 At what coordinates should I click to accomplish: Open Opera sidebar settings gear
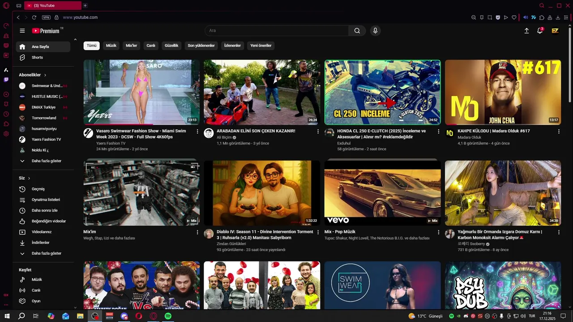coord(6,134)
